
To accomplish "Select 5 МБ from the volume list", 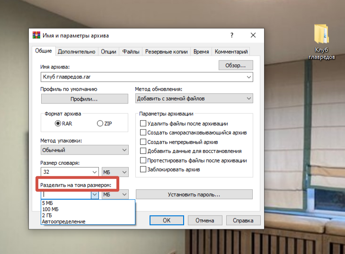I will coord(88,203).
